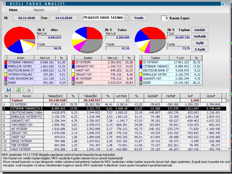Image resolution: width=232 pixels, height=174 pixels.
Task: Click the Artan column header
Action: [x=21, y=58]
